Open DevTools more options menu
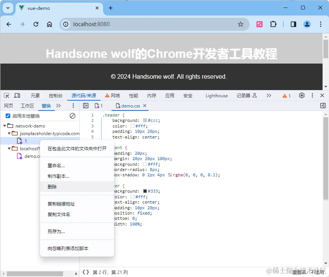The width and height of the screenshot is (329, 277). pos(312,95)
